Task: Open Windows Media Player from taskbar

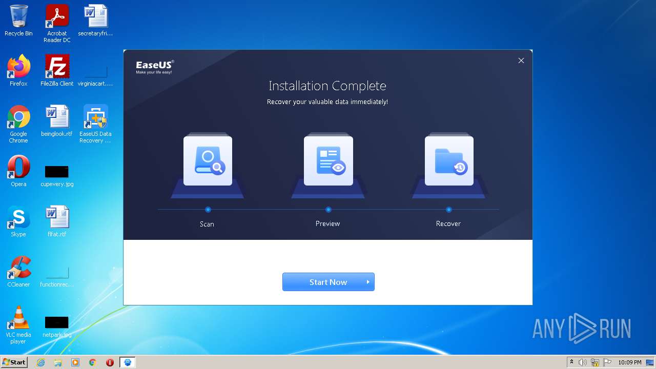Action: click(x=75, y=362)
